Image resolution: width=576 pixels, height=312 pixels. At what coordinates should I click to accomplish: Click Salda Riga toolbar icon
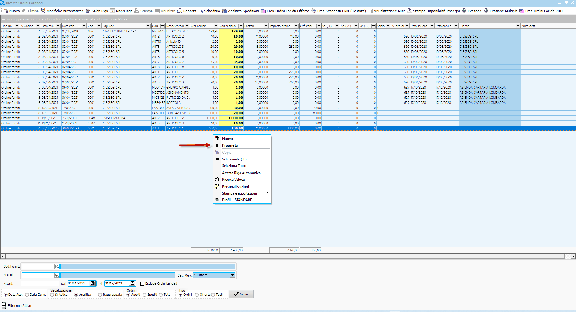click(x=88, y=11)
